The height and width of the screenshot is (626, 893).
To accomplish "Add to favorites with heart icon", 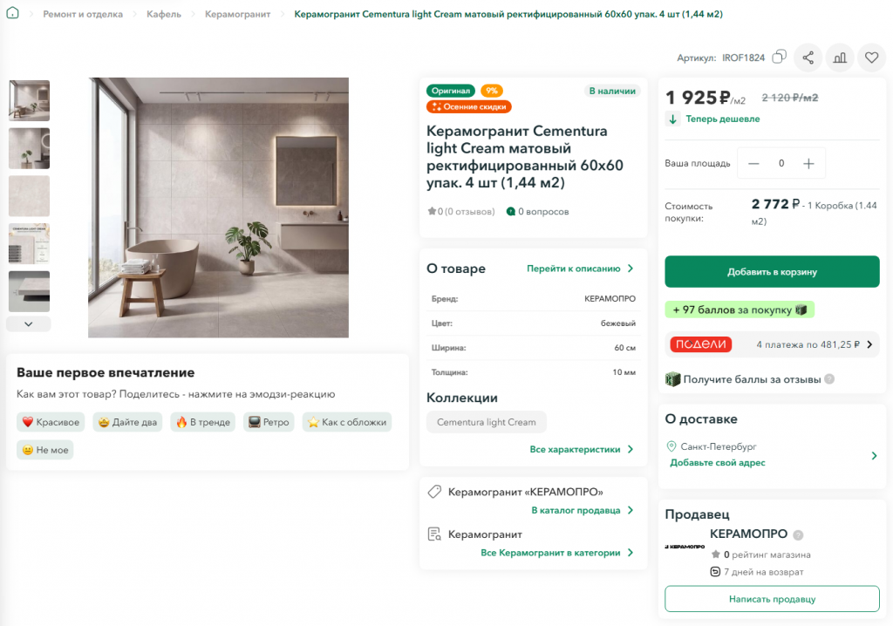I will coord(871,58).
